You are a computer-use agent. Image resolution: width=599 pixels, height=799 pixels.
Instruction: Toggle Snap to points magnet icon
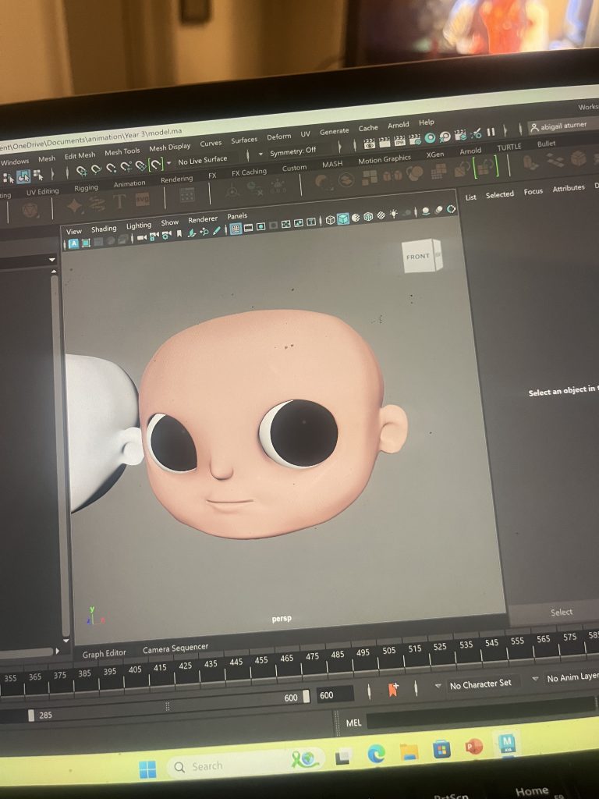click(x=111, y=169)
